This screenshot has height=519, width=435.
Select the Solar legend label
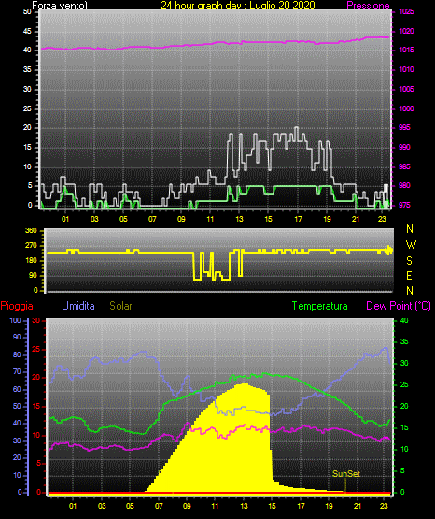point(120,306)
